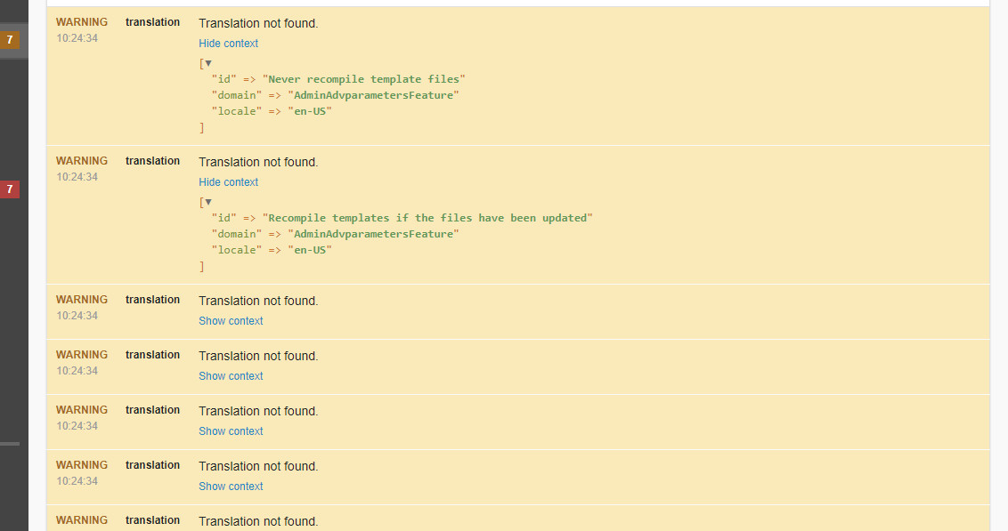Click the closing bracket of the second context dump
Screen dimensions: 1008x531
[x=202, y=267]
